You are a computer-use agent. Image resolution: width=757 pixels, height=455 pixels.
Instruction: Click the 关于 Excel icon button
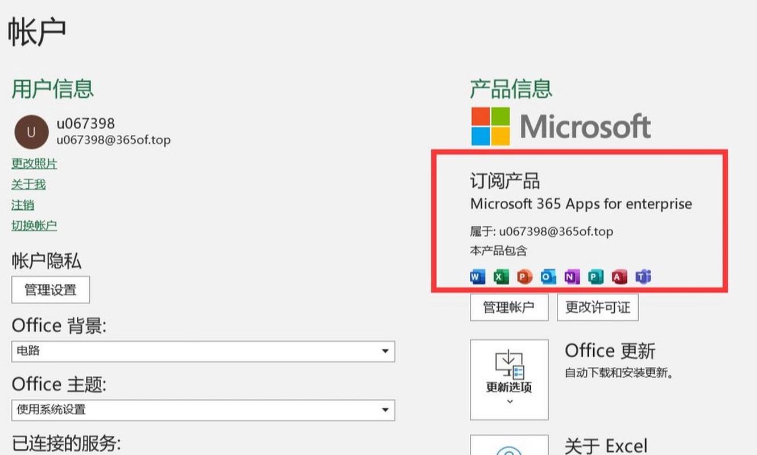pyautogui.click(x=510, y=445)
